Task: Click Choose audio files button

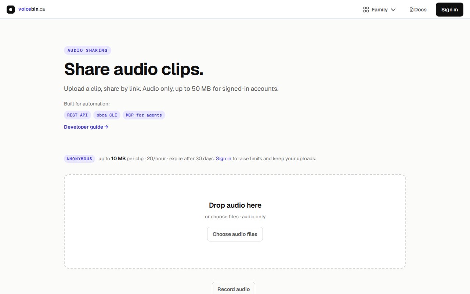Action: pos(235,234)
